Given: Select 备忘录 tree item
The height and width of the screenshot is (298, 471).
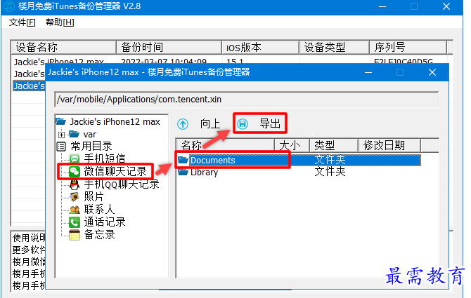Looking at the screenshot, I should (99, 234).
